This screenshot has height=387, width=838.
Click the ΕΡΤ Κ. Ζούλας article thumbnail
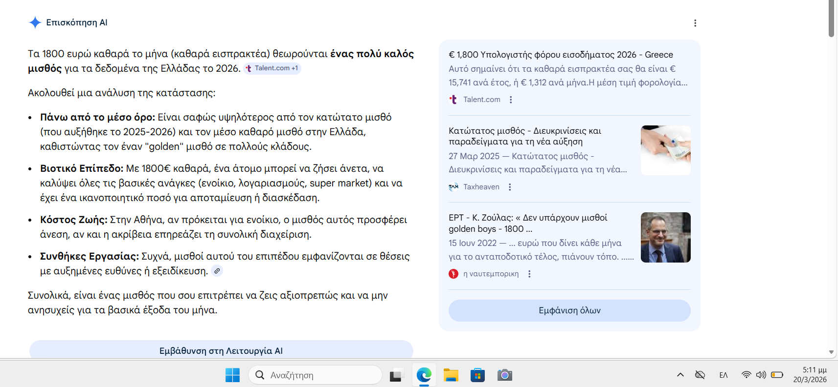[665, 238]
